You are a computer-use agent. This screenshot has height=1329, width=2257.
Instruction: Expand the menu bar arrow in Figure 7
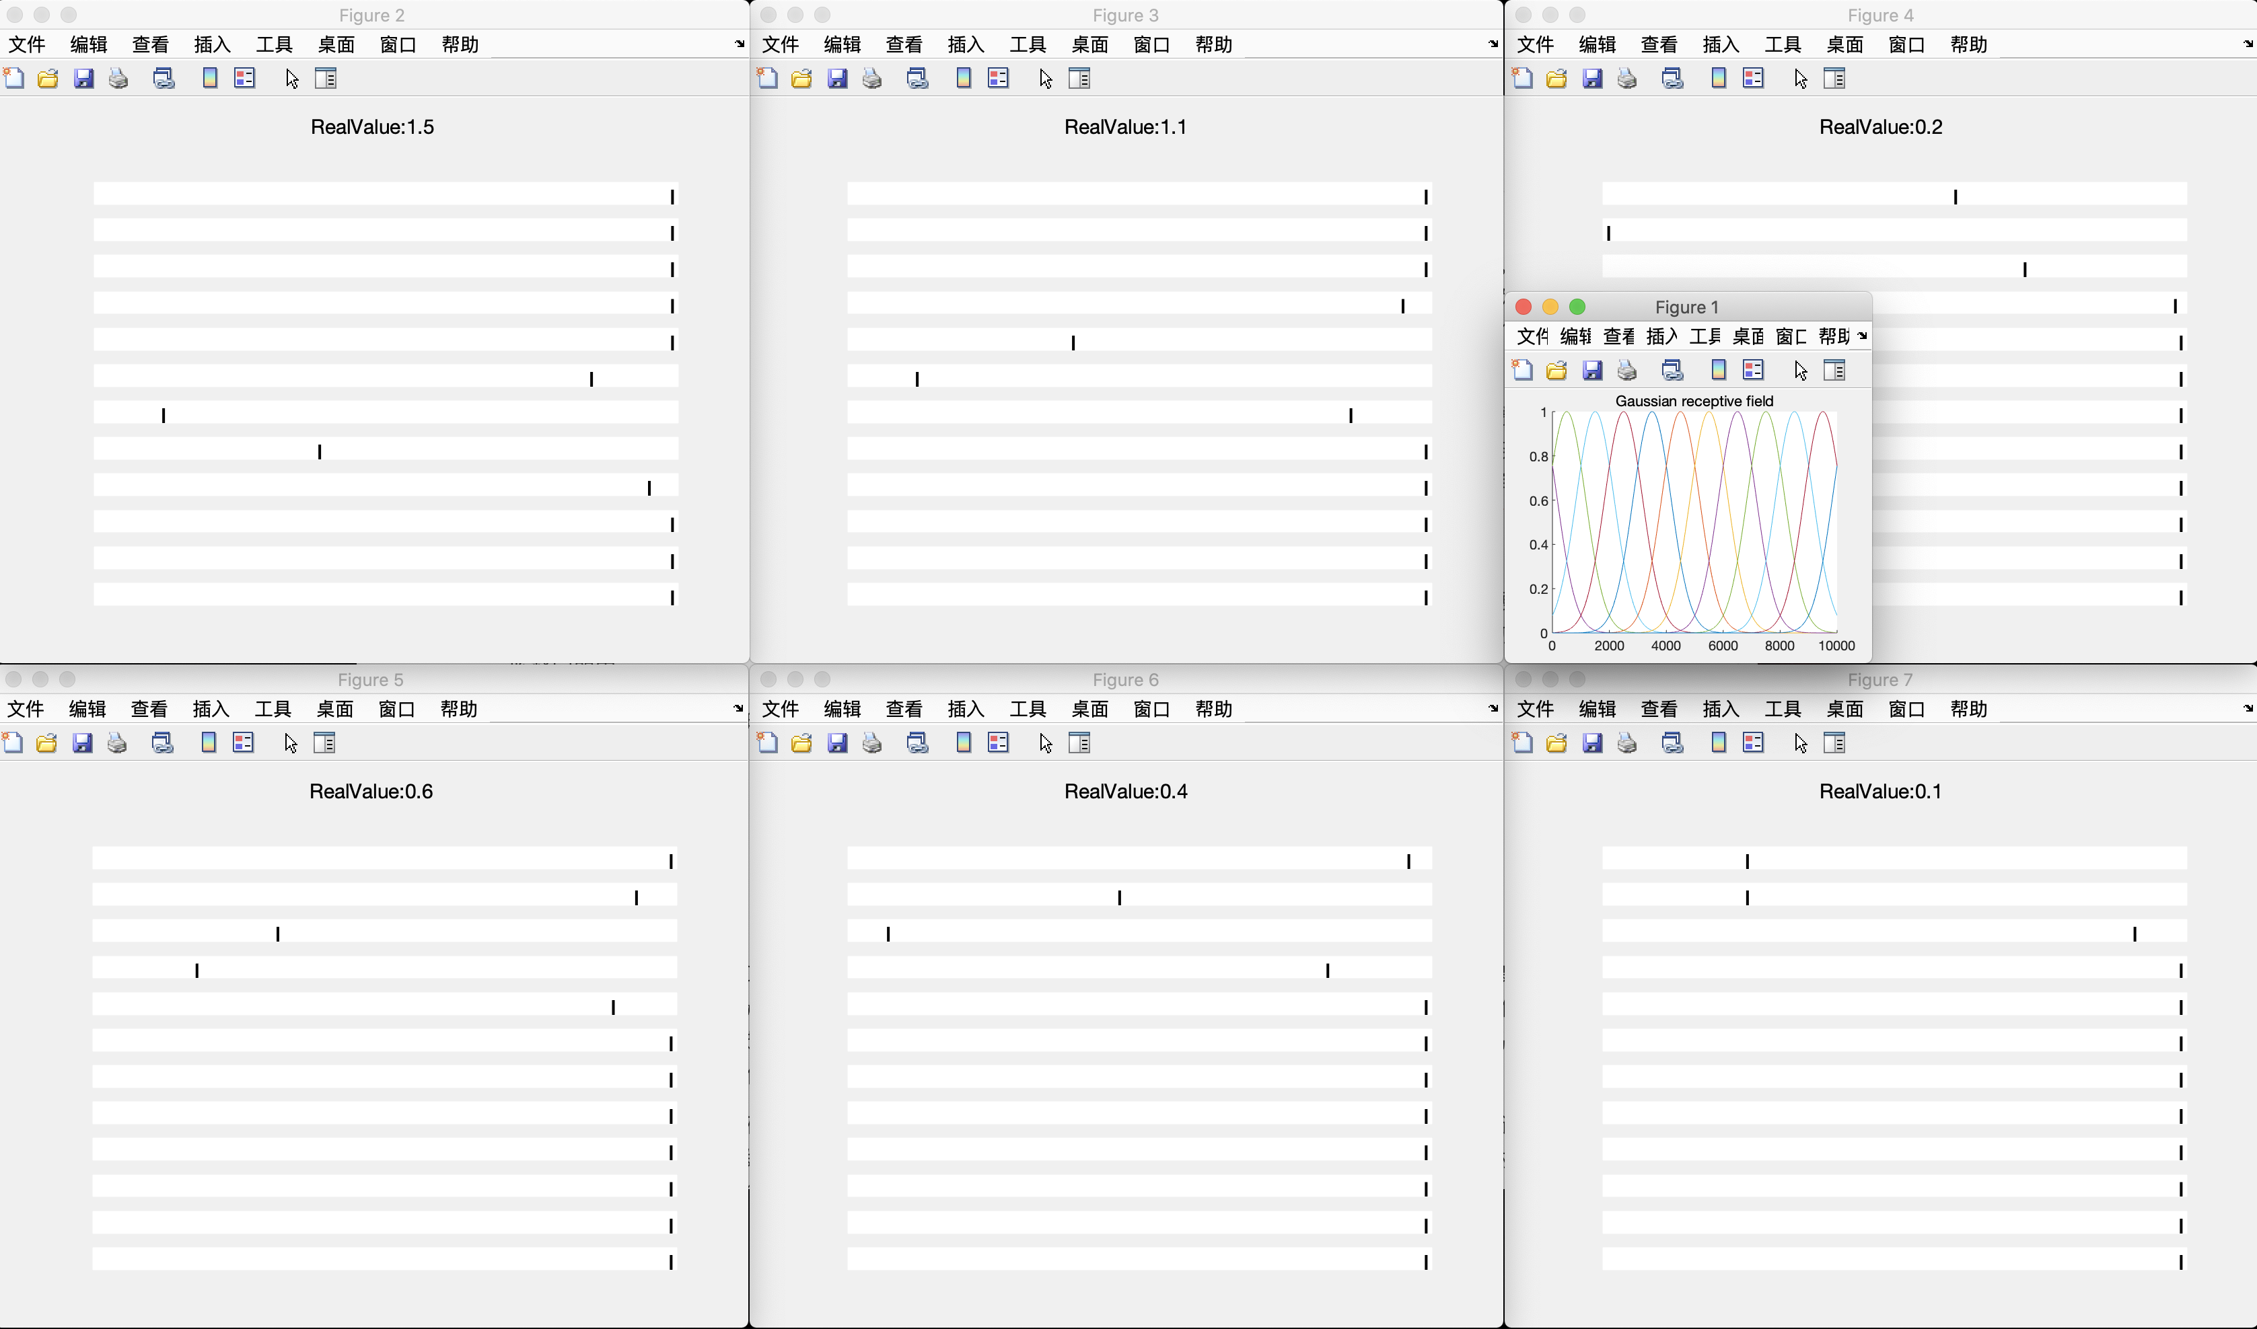tap(2248, 708)
